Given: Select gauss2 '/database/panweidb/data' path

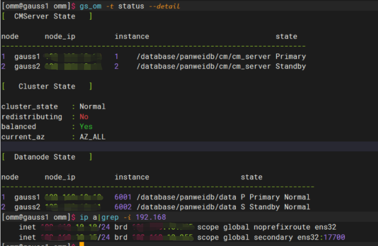Looking at the screenshot, I should point(186,207).
